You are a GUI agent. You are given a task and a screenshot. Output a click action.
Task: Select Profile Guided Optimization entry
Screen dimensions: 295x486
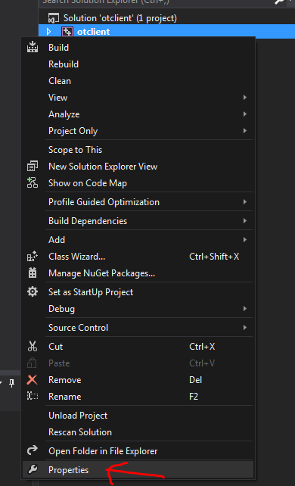tap(138, 202)
